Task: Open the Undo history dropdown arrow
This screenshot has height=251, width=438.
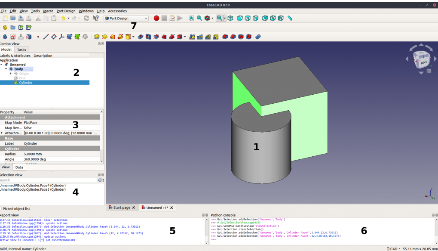Action: tap(68, 18)
